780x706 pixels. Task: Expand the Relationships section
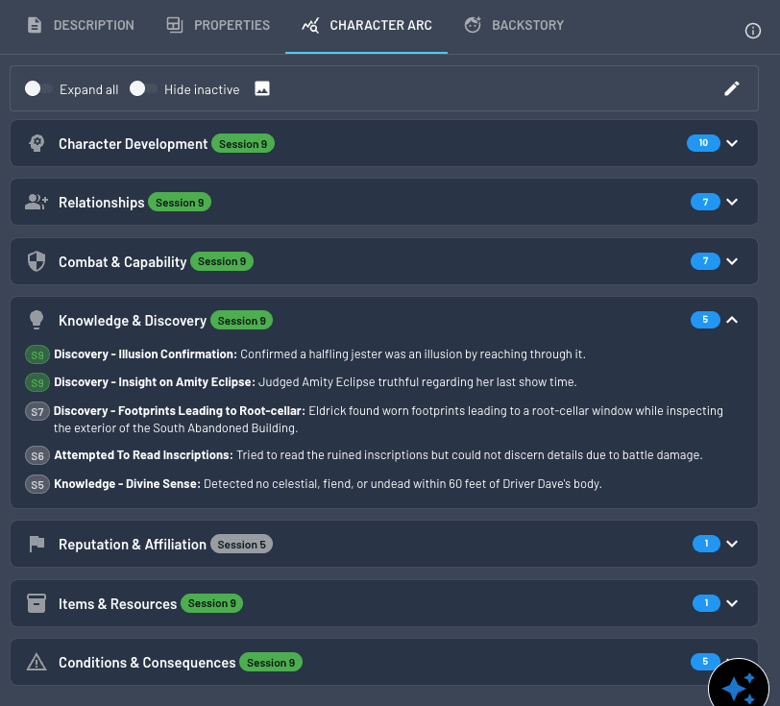pyautogui.click(x=731, y=202)
